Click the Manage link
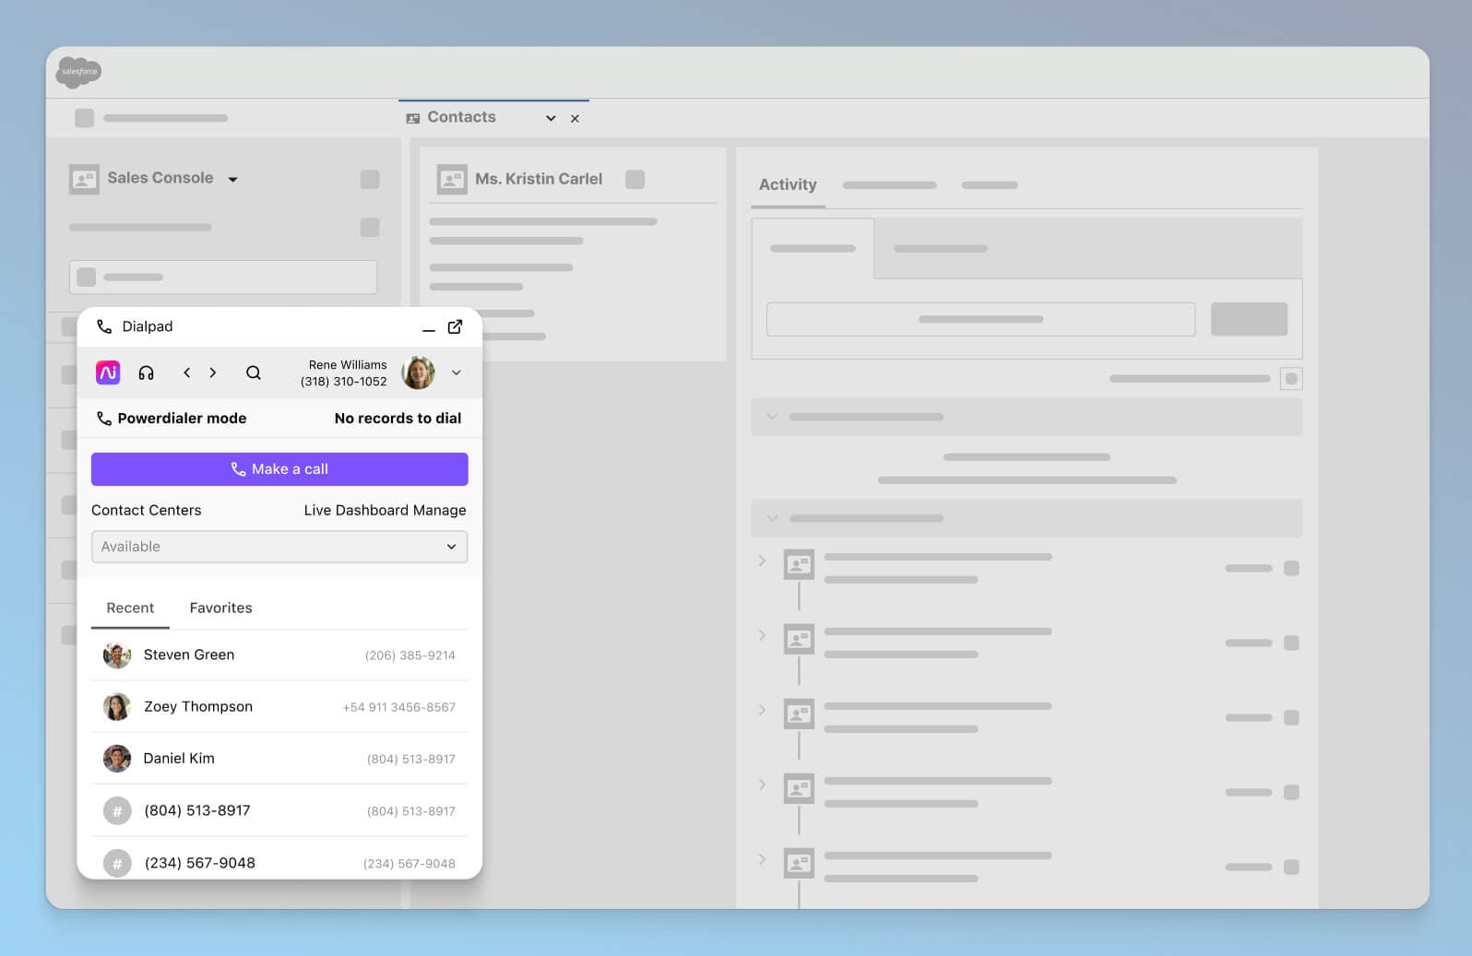This screenshot has width=1472, height=956. pyautogui.click(x=440, y=511)
